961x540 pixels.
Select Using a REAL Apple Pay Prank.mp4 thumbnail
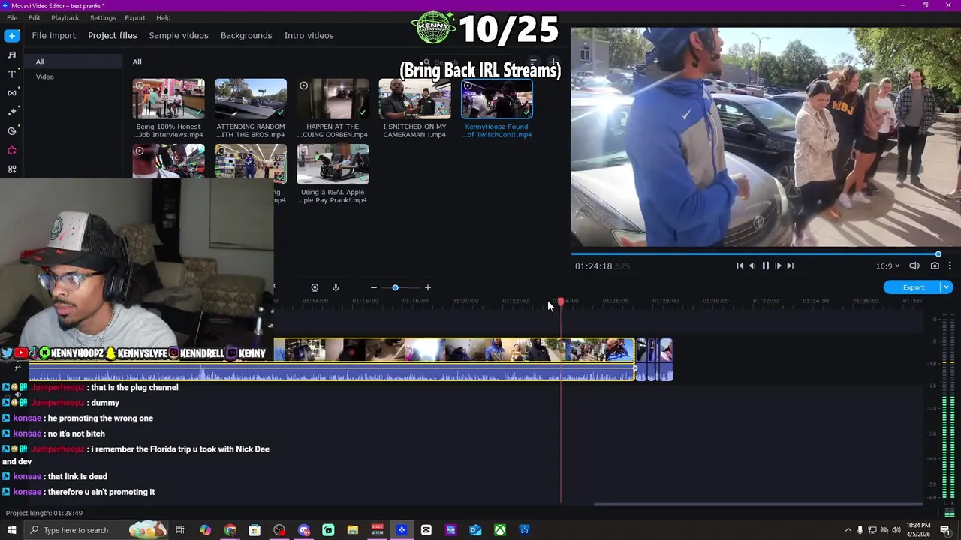333,164
